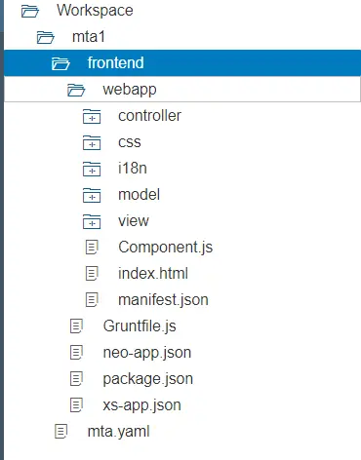Open Component.js file name
This screenshot has height=460, width=361.
[x=166, y=248]
